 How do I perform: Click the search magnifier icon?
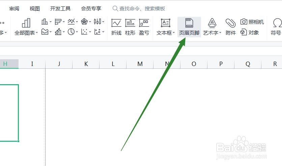(115, 8)
